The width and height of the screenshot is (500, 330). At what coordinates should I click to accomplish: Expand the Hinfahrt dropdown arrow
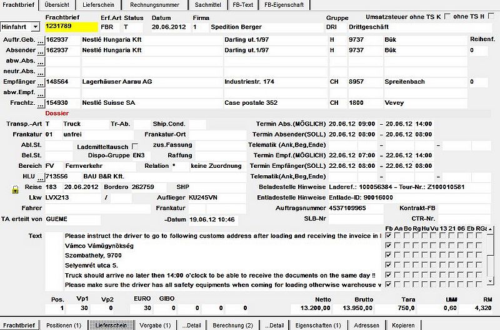point(36,27)
